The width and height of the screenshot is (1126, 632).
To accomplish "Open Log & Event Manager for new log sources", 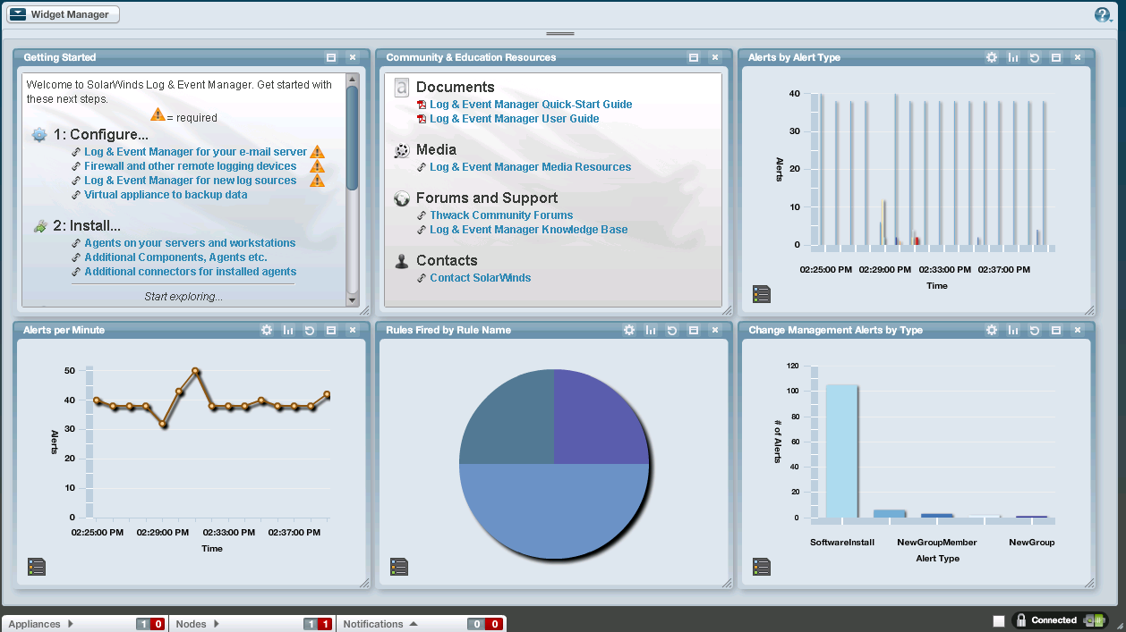I will [x=190, y=181].
